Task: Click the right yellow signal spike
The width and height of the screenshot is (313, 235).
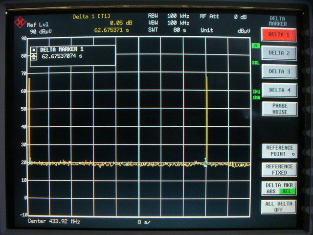Action: tap(206, 119)
